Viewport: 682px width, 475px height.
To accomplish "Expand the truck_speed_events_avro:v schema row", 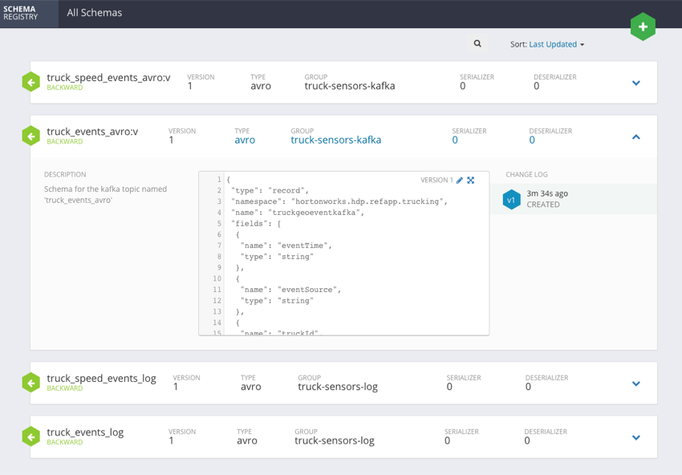I will pyautogui.click(x=635, y=82).
